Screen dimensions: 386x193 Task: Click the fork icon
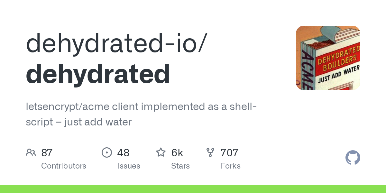[210, 152]
